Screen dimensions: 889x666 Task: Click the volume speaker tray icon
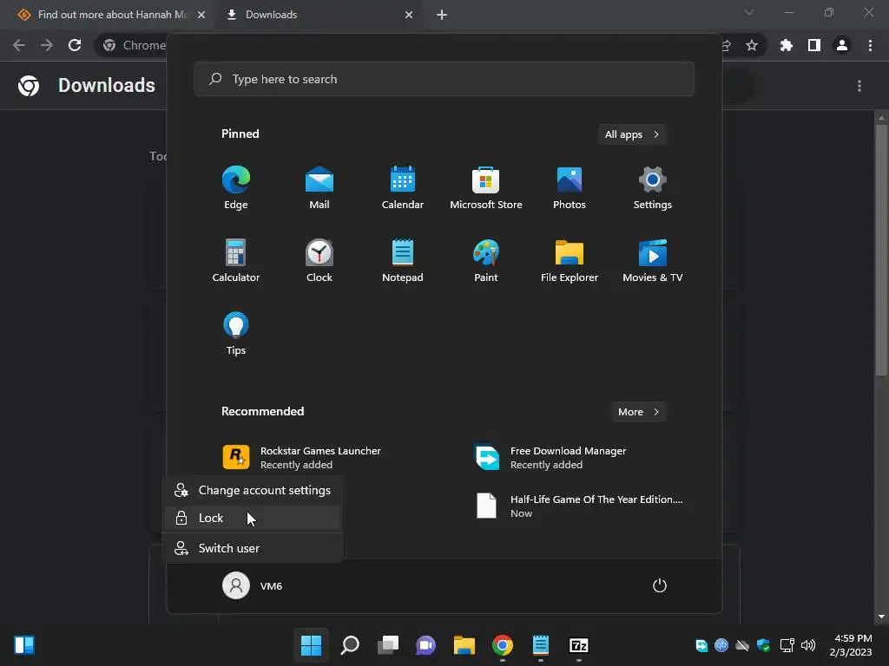(808, 645)
